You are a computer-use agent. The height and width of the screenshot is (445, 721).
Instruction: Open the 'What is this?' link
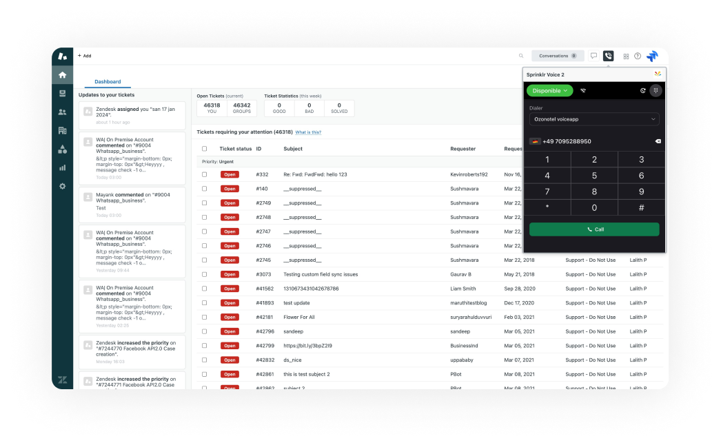click(308, 132)
